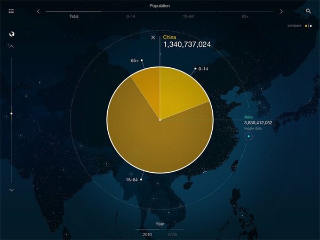The height and width of the screenshot is (240, 320).
Task: Toggle the compare mode dots
Action: 308,26
